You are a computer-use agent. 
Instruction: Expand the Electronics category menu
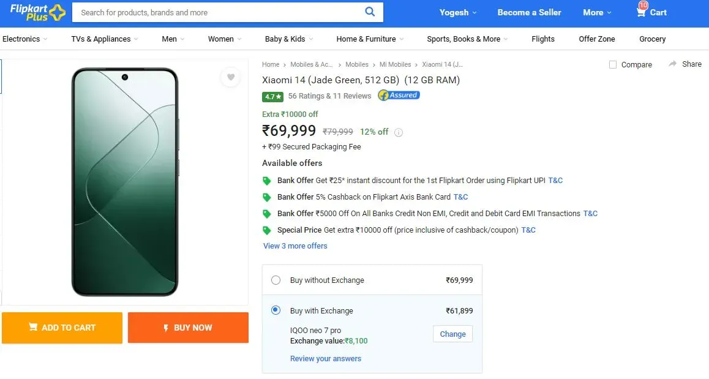[x=25, y=39]
